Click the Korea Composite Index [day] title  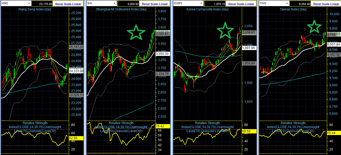208,9
